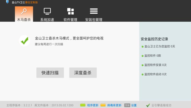The height and width of the screenshot is (108, 191).
Task: Open the 安装包管理 list icon
Action: click(94, 11)
